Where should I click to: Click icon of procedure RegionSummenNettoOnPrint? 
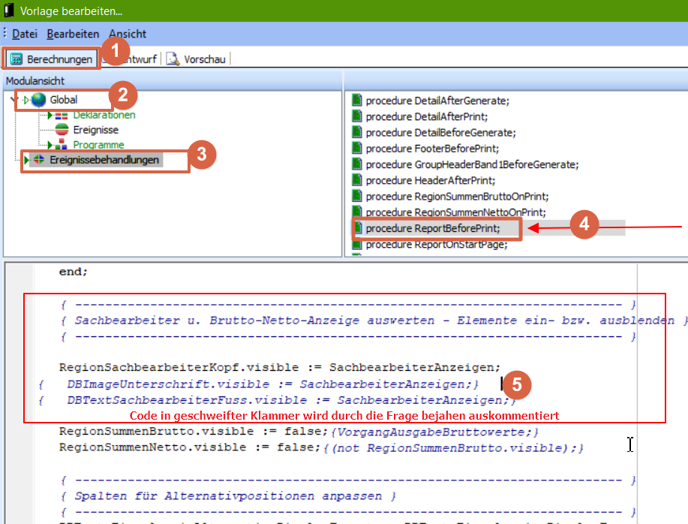(x=356, y=212)
